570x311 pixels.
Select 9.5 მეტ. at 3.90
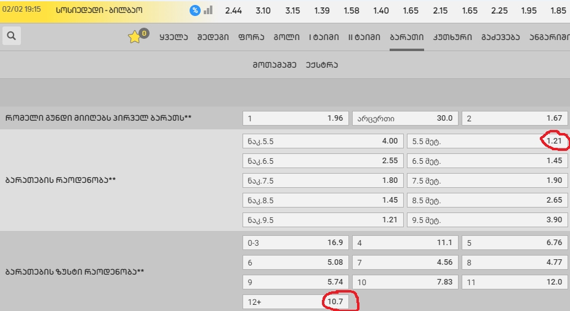[x=487, y=220]
